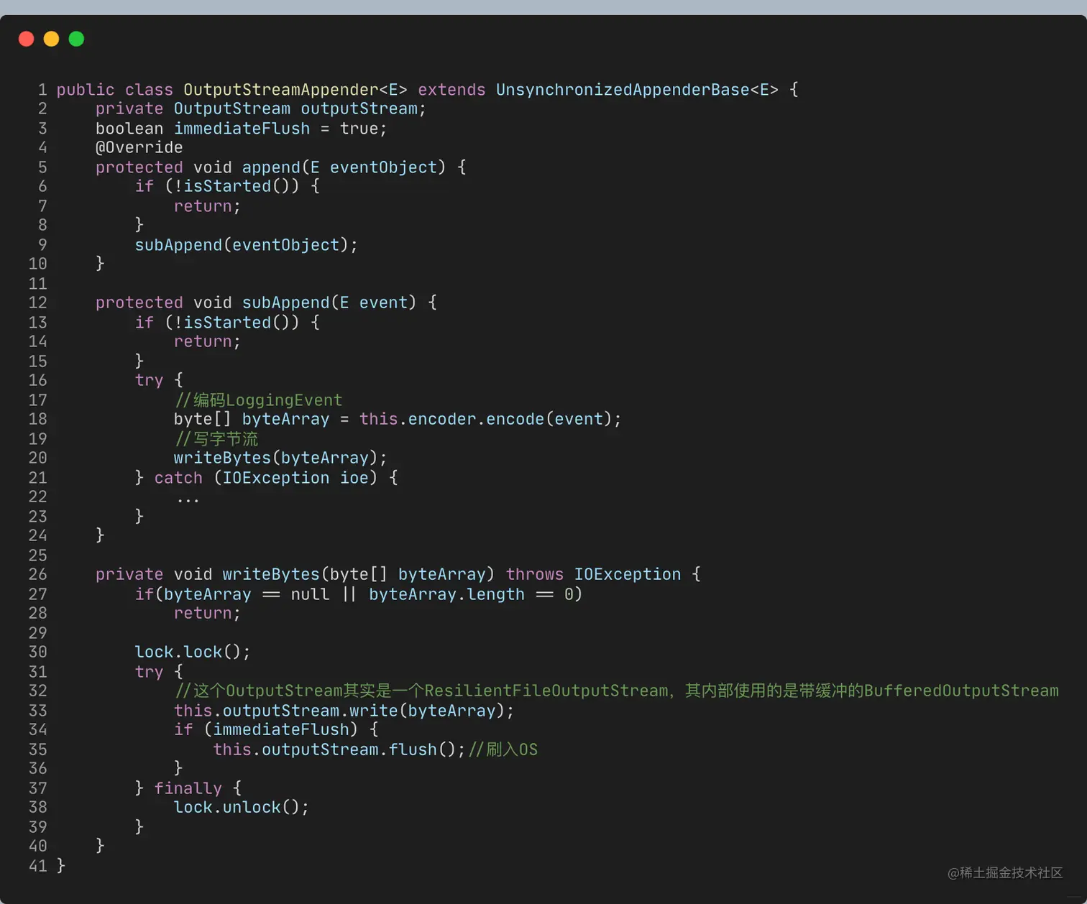
Task: Click the yellow minimize dot
Action: coord(51,39)
